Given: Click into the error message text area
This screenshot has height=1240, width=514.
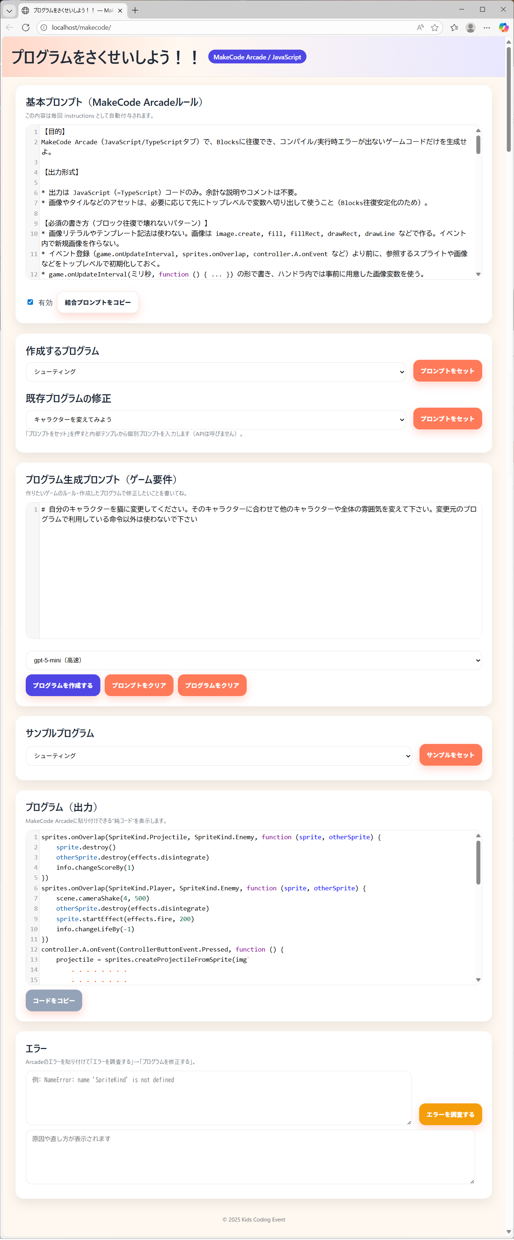Looking at the screenshot, I should [218, 1098].
